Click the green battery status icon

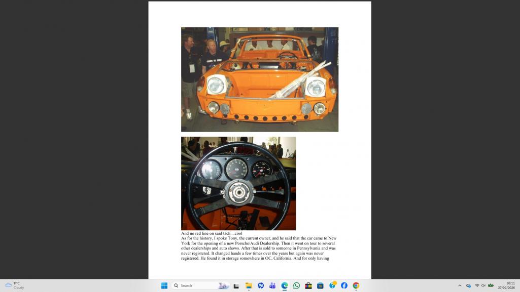[x=491, y=285]
